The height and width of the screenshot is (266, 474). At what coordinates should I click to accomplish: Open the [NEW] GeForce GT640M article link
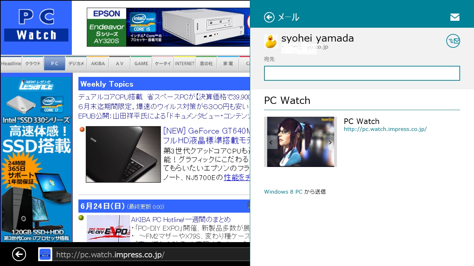206,131
